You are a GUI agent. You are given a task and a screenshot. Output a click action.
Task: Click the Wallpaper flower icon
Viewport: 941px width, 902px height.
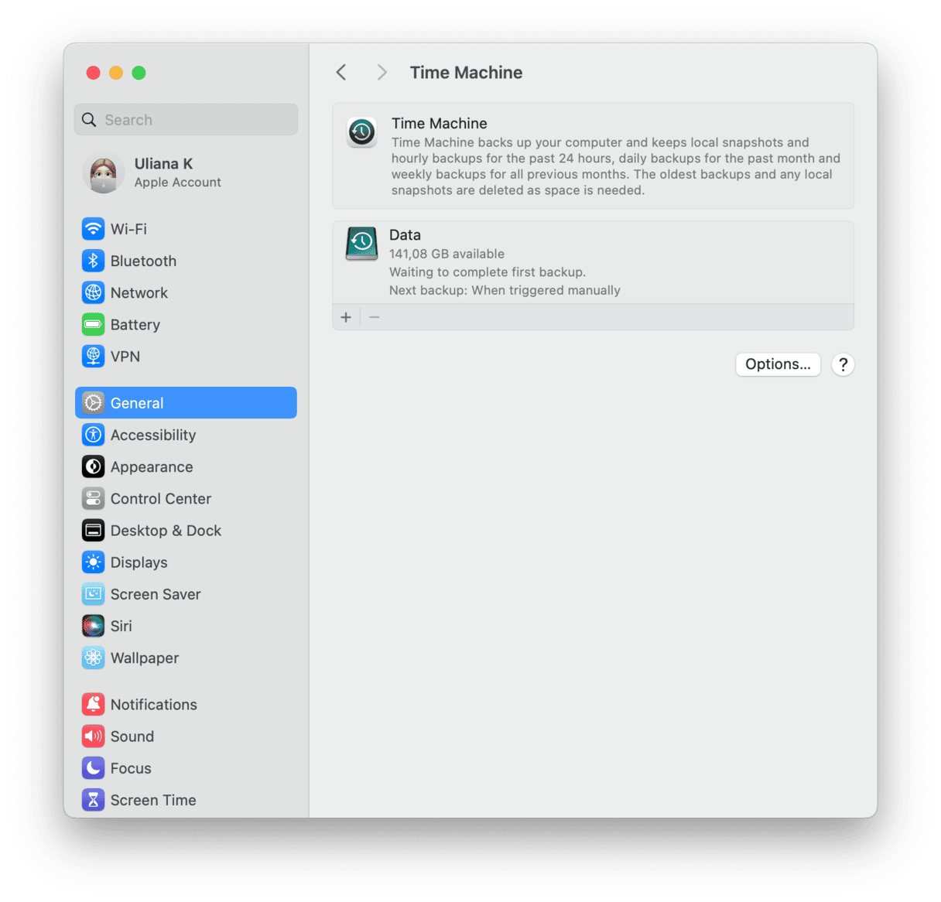(93, 658)
